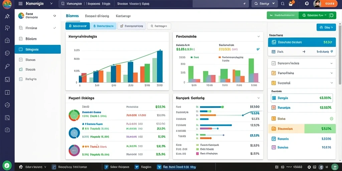Click the Beinagon search button
The image size is (342, 171).
coord(159,26)
